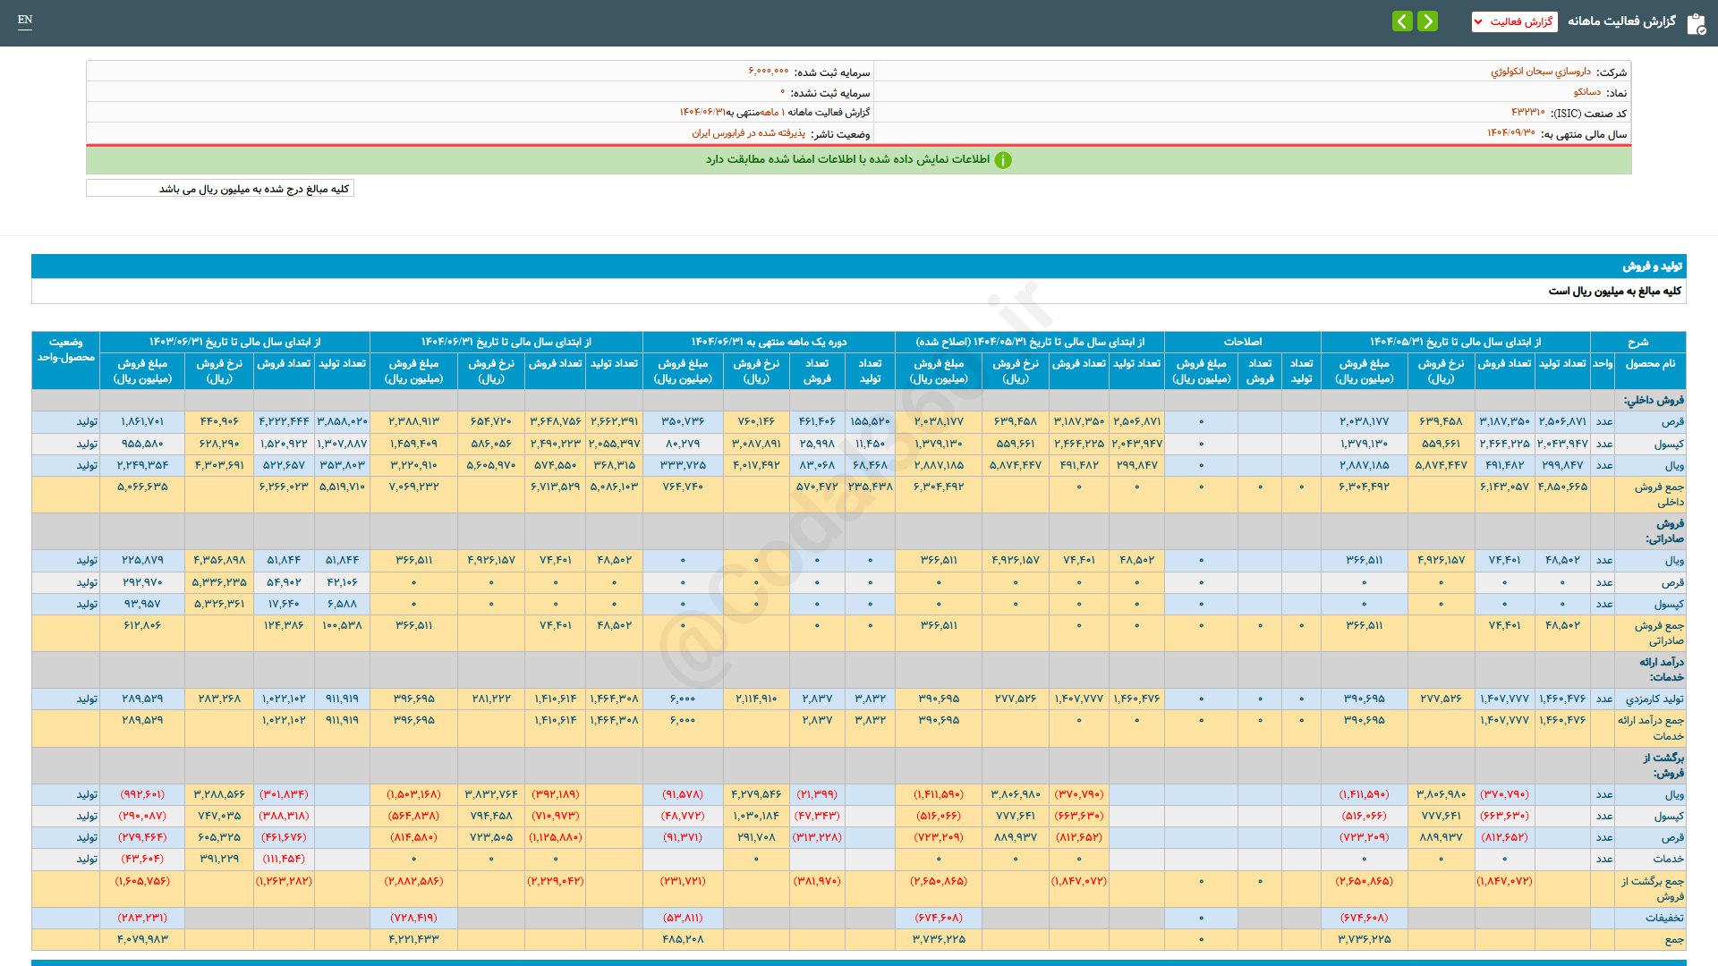
Task: Click the publisher status پذیرفته شده در فرابورس ایران
Action: [x=748, y=133]
